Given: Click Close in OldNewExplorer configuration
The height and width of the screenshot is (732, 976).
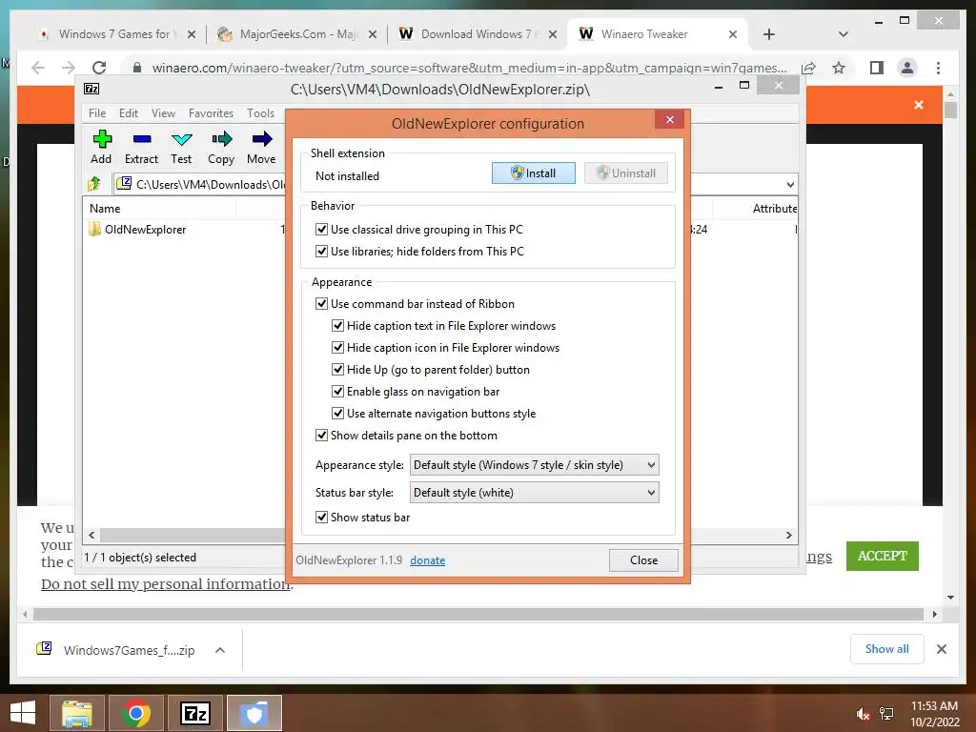Looking at the screenshot, I should pyautogui.click(x=643, y=560).
